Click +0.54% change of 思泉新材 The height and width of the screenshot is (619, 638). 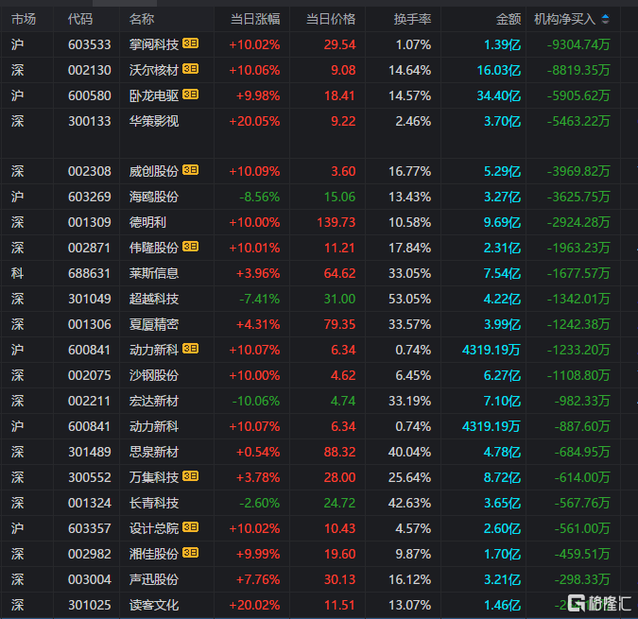258,452
